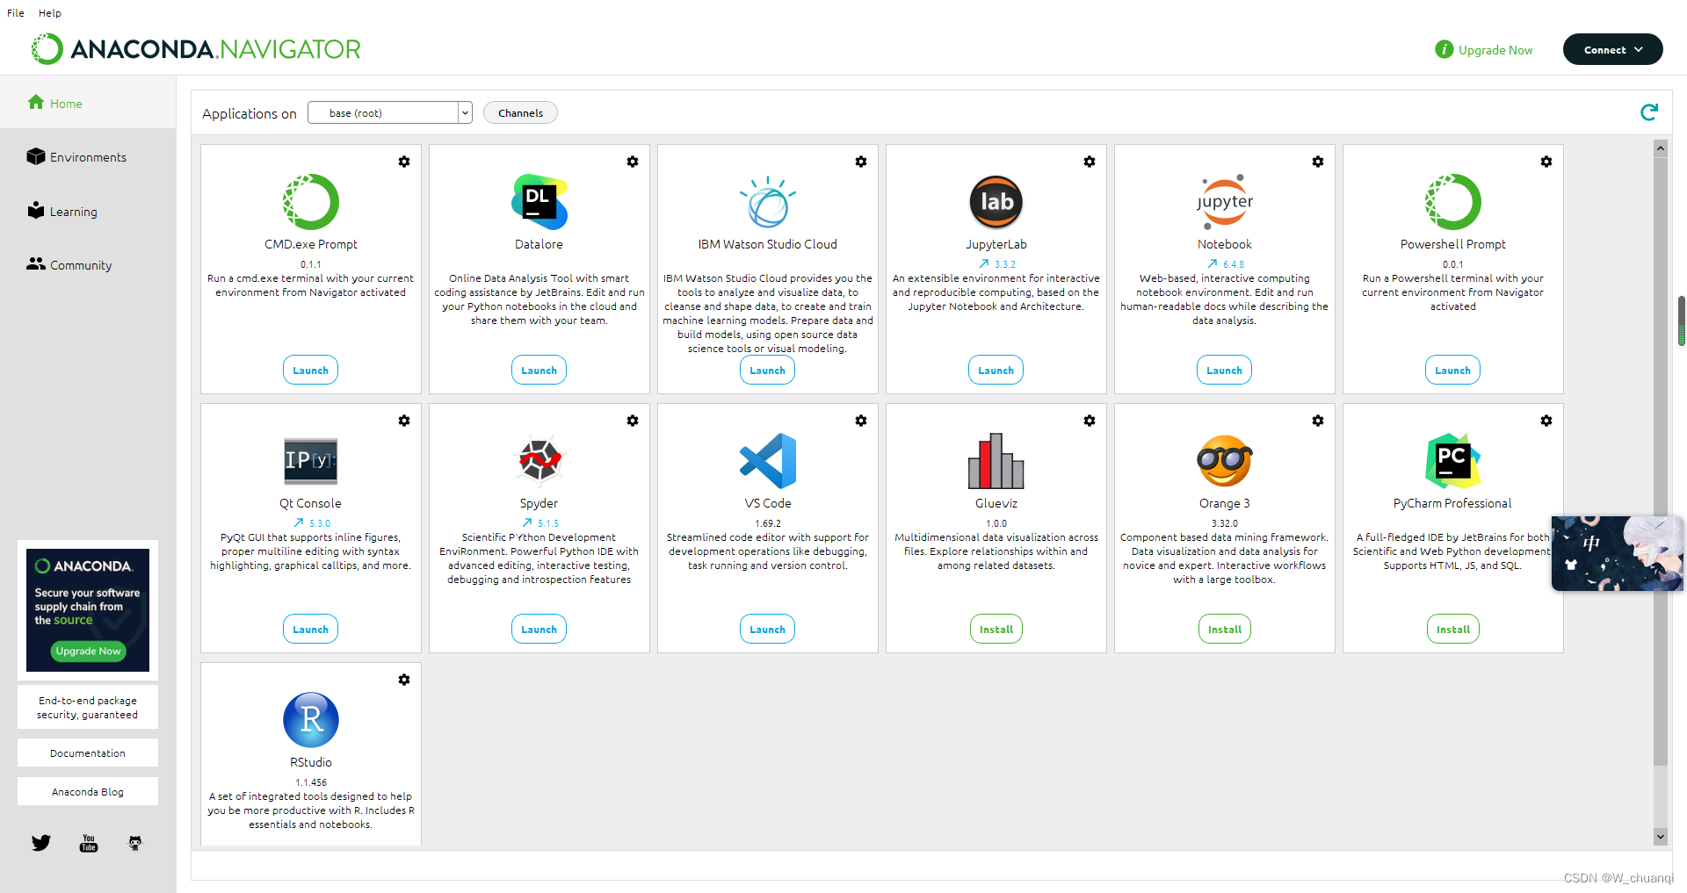Open the gear menu on Qt Console card
The height and width of the screenshot is (893, 1687).
pyautogui.click(x=404, y=421)
